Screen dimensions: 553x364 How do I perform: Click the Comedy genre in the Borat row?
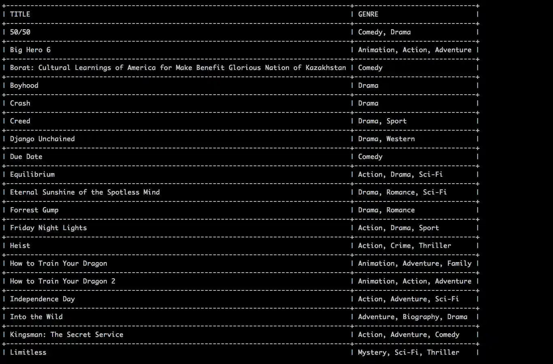coord(370,68)
